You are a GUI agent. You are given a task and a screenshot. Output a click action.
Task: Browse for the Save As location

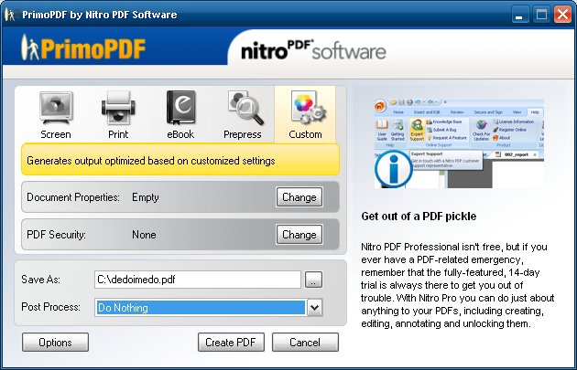313,280
